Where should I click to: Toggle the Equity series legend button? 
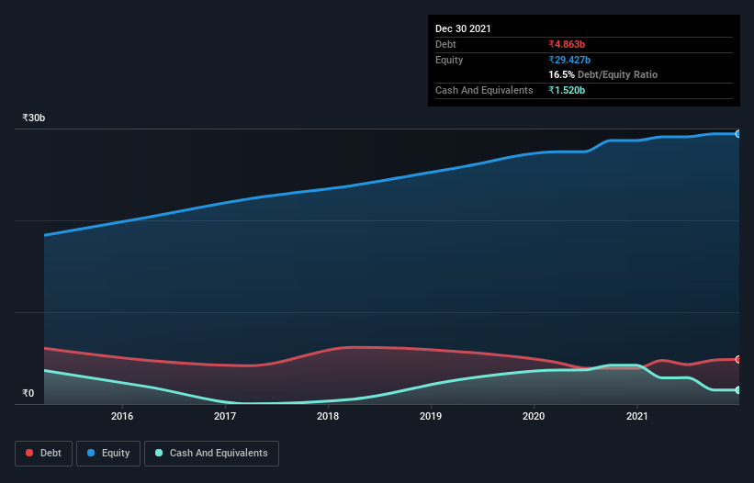click(108, 454)
